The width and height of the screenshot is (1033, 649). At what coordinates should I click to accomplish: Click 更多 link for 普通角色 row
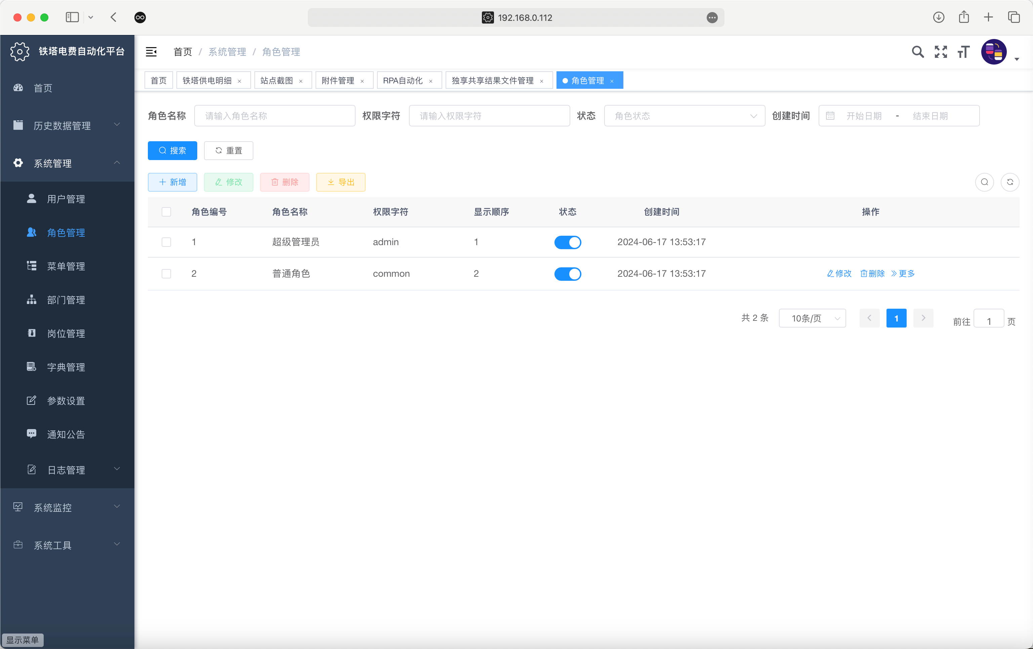[903, 274]
